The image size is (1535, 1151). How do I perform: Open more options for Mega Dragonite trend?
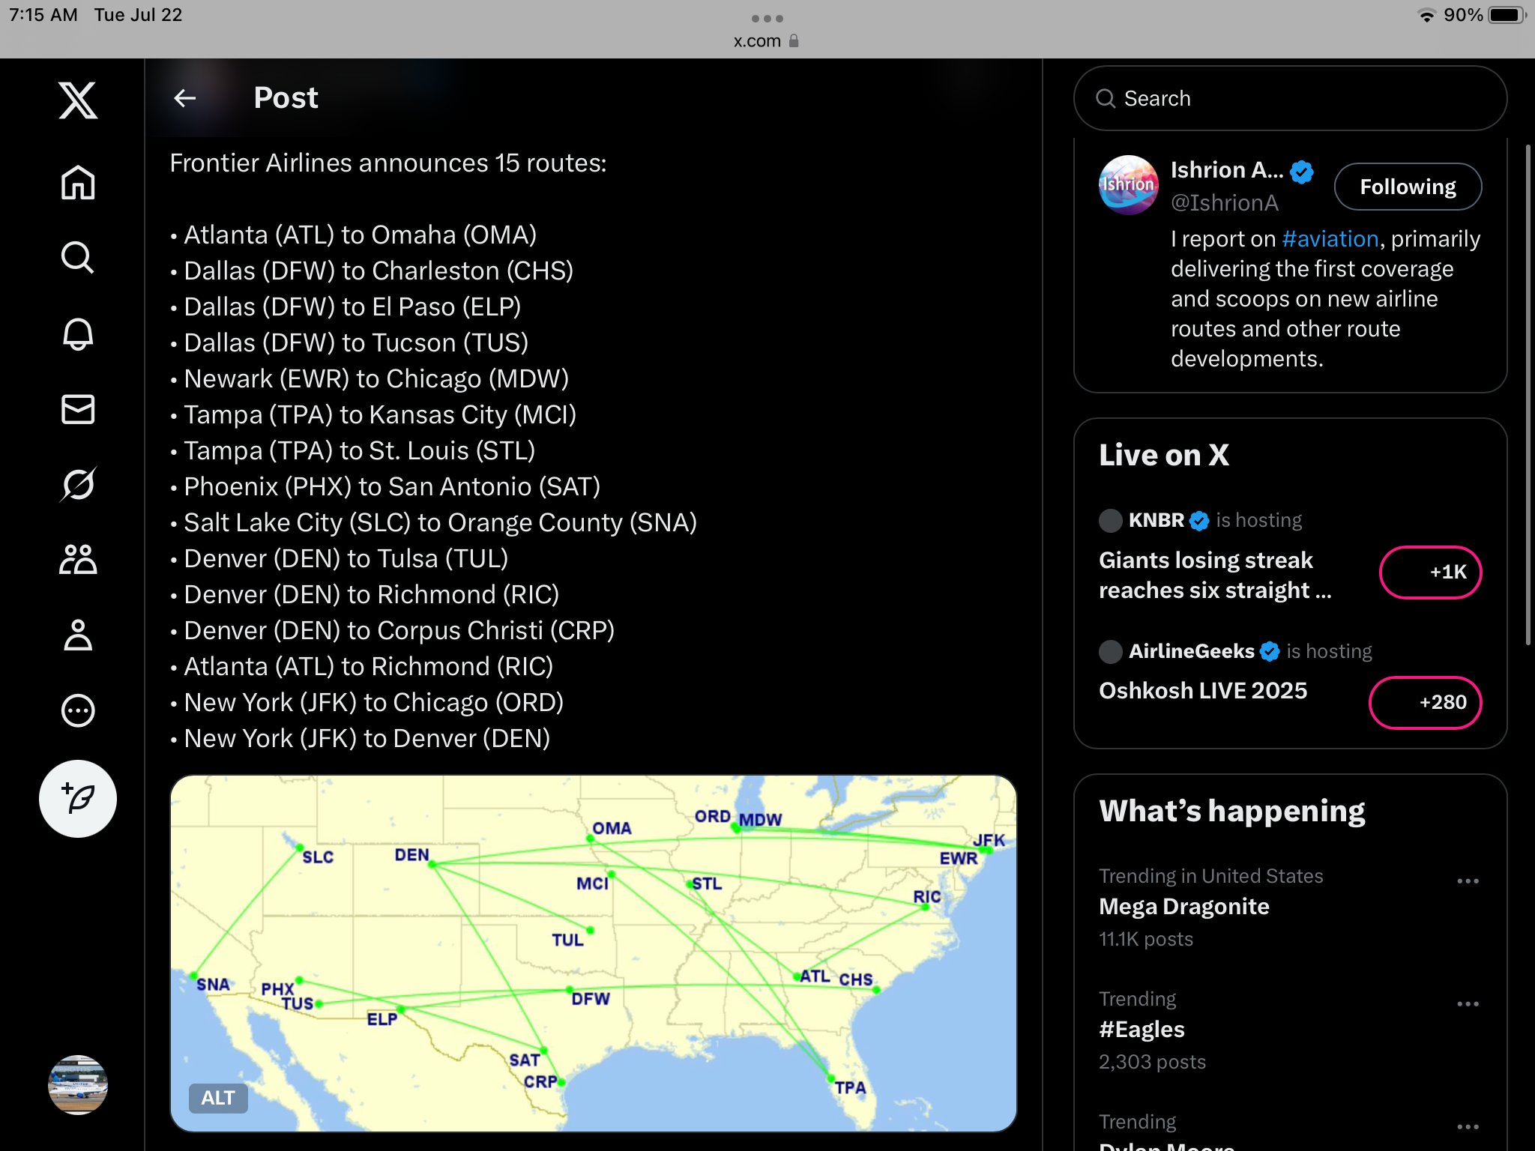1468,880
